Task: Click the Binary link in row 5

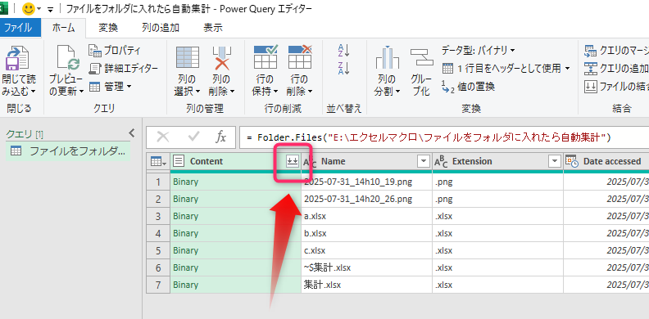Action: click(185, 251)
